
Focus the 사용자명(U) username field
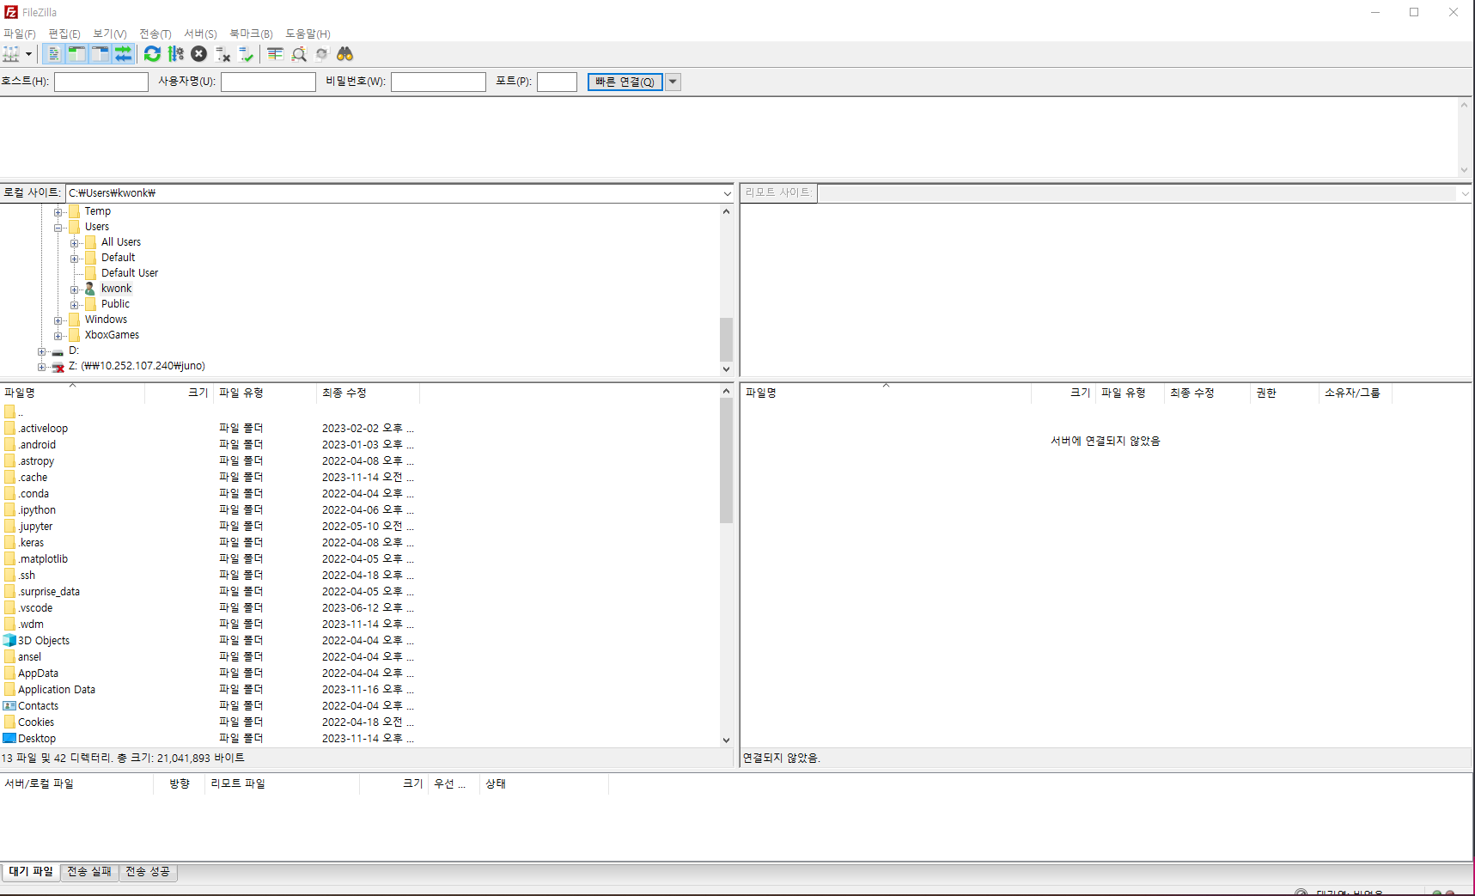coord(268,82)
